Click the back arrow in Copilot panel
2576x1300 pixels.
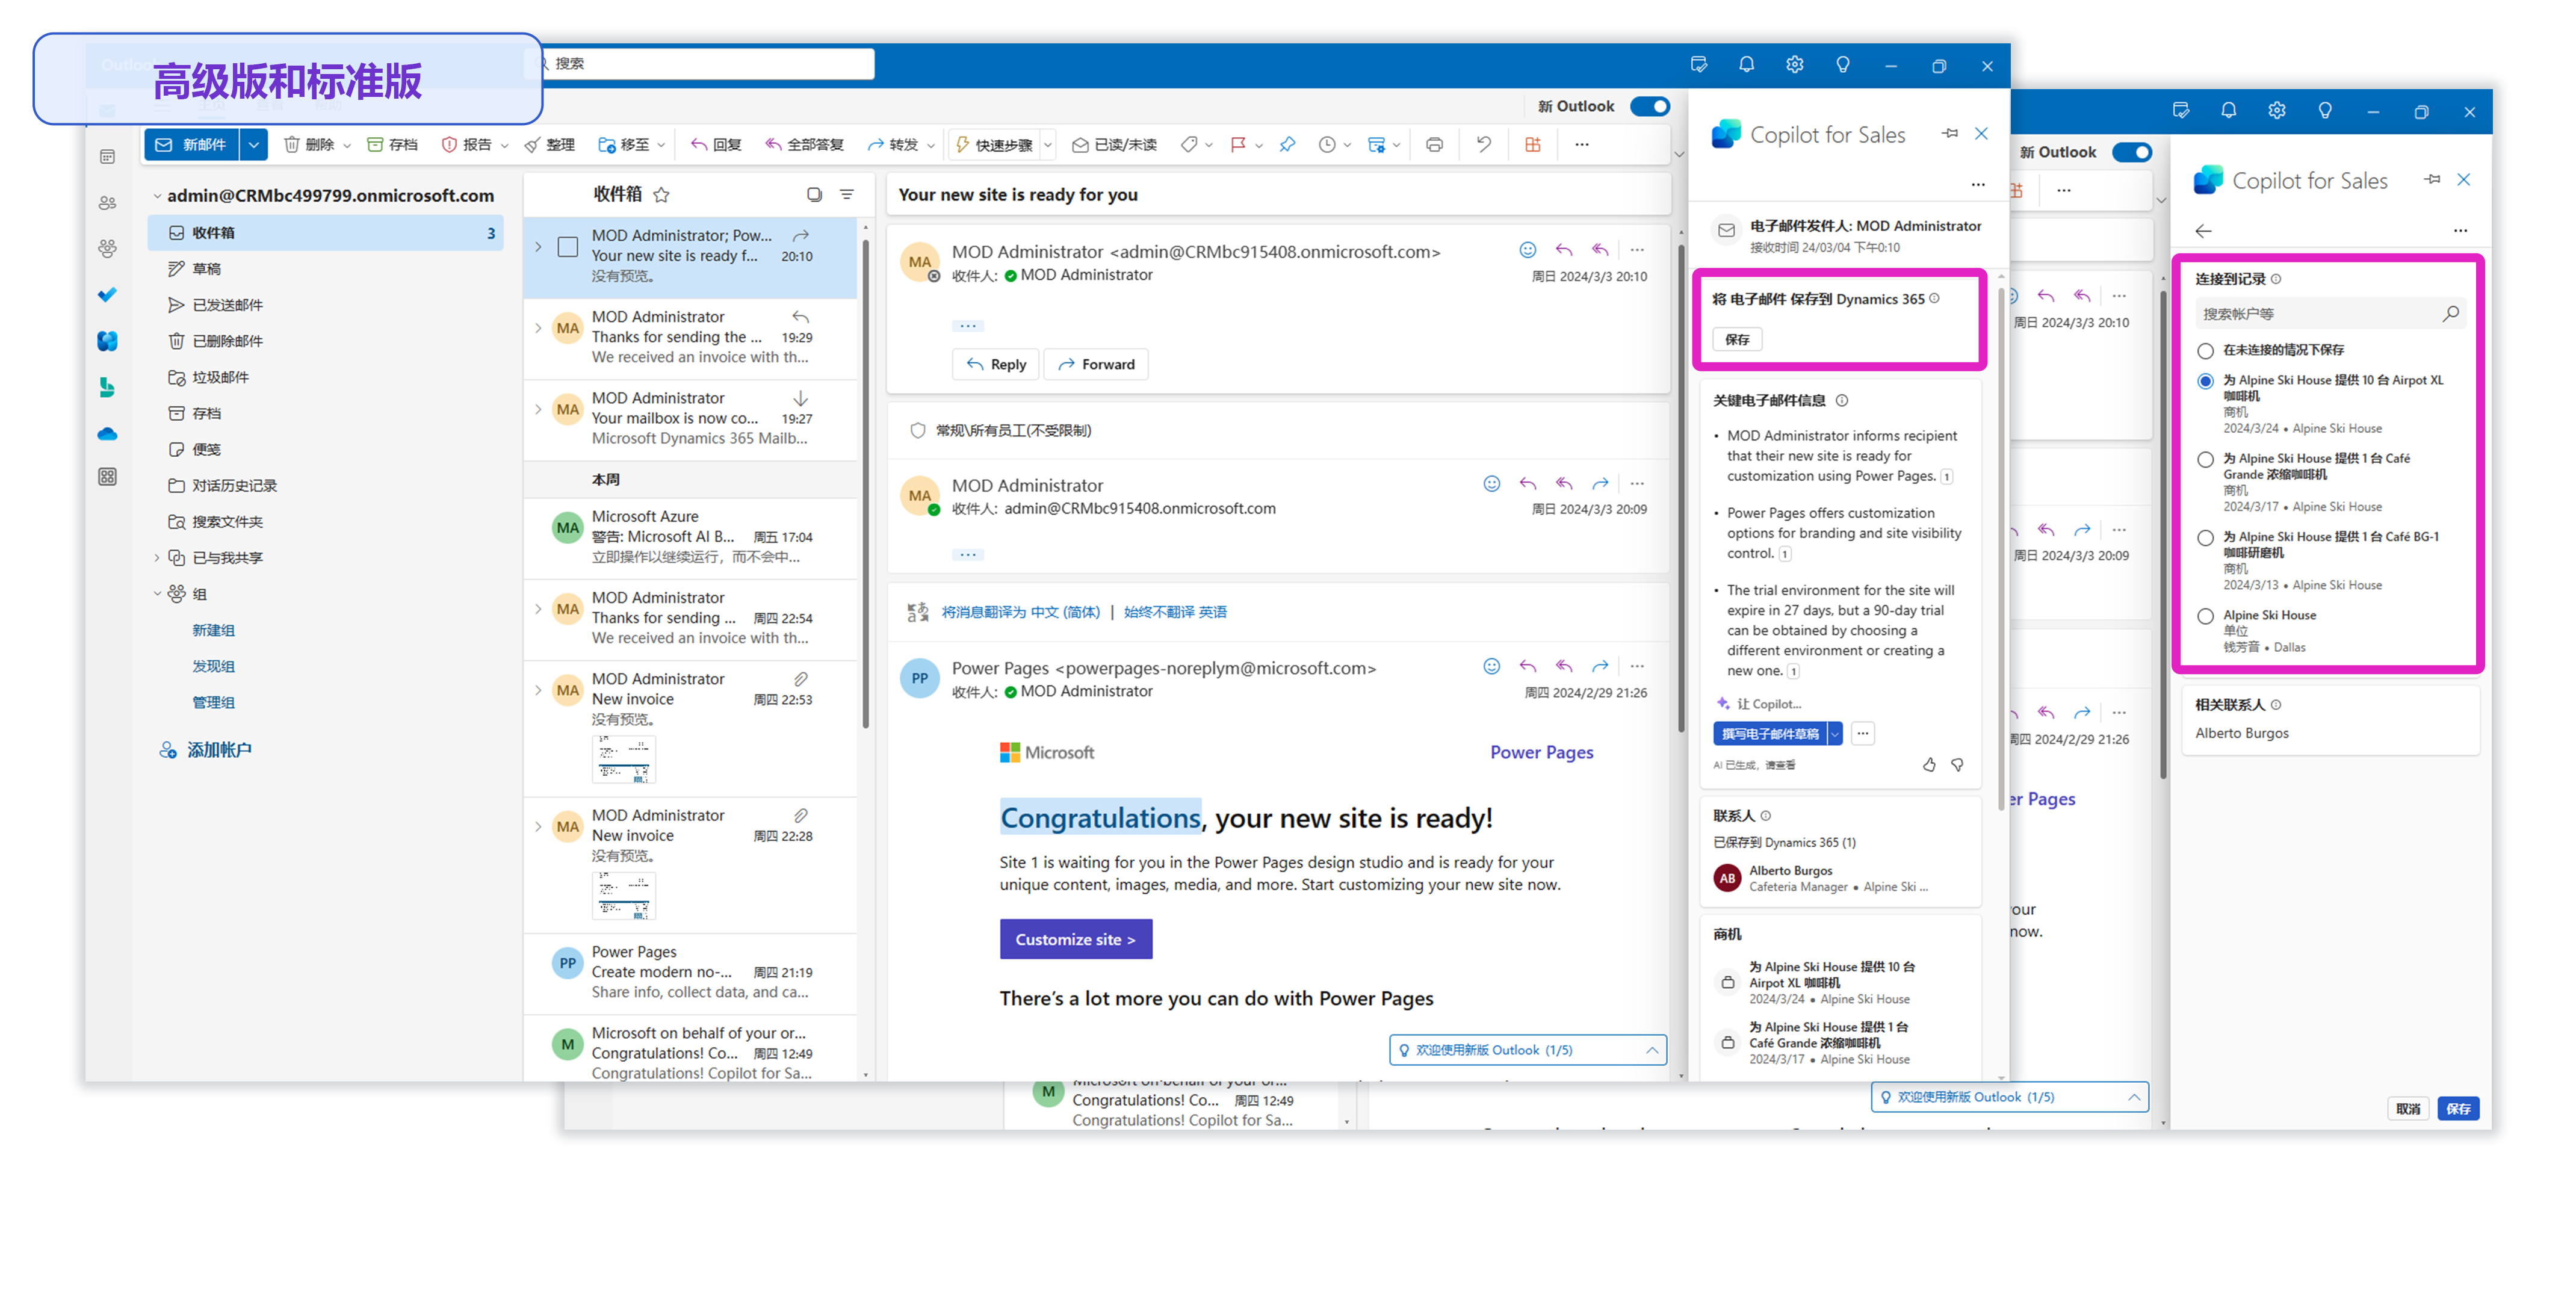click(x=2203, y=231)
